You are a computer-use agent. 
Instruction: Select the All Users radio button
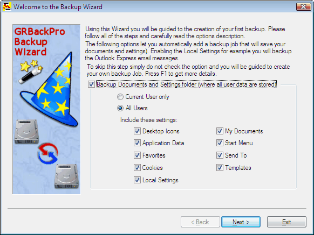pos(120,108)
